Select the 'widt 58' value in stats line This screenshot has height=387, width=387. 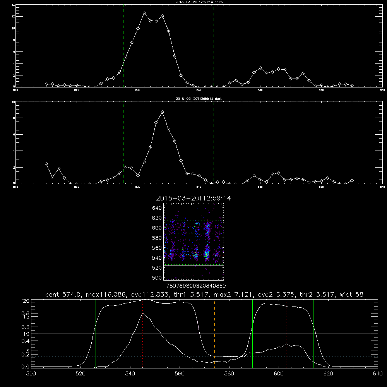351,295
